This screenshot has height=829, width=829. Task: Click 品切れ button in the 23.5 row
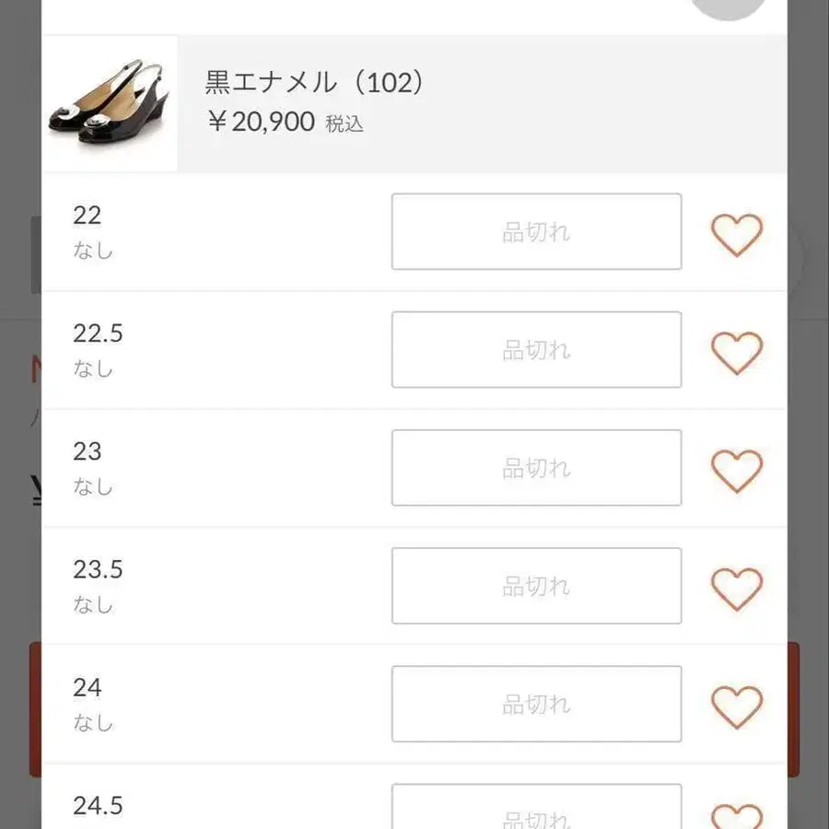[536, 586]
